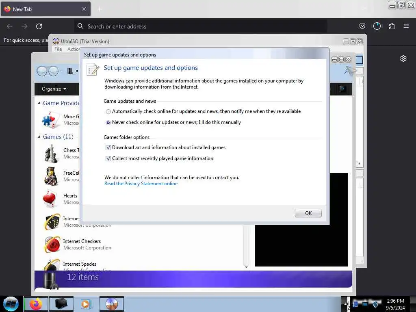
Task: Close the New Tab tab
Action: (x=84, y=9)
